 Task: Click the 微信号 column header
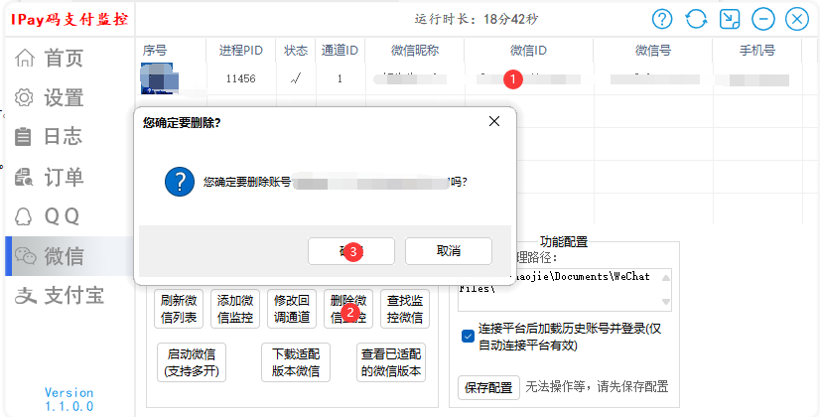coord(653,51)
